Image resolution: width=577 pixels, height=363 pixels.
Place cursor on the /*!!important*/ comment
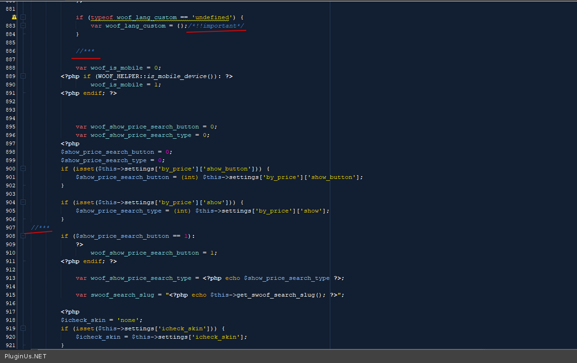(x=216, y=26)
